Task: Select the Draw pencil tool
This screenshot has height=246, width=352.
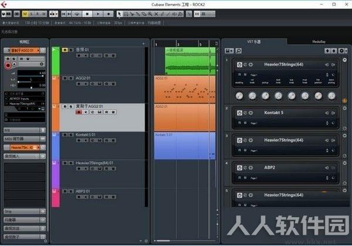Action: (x=162, y=14)
